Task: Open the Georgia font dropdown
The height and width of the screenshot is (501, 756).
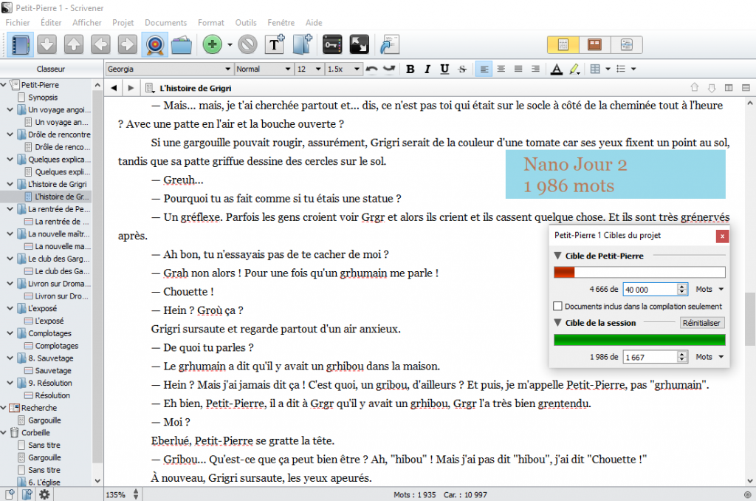Action: pyautogui.click(x=169, y=69)
